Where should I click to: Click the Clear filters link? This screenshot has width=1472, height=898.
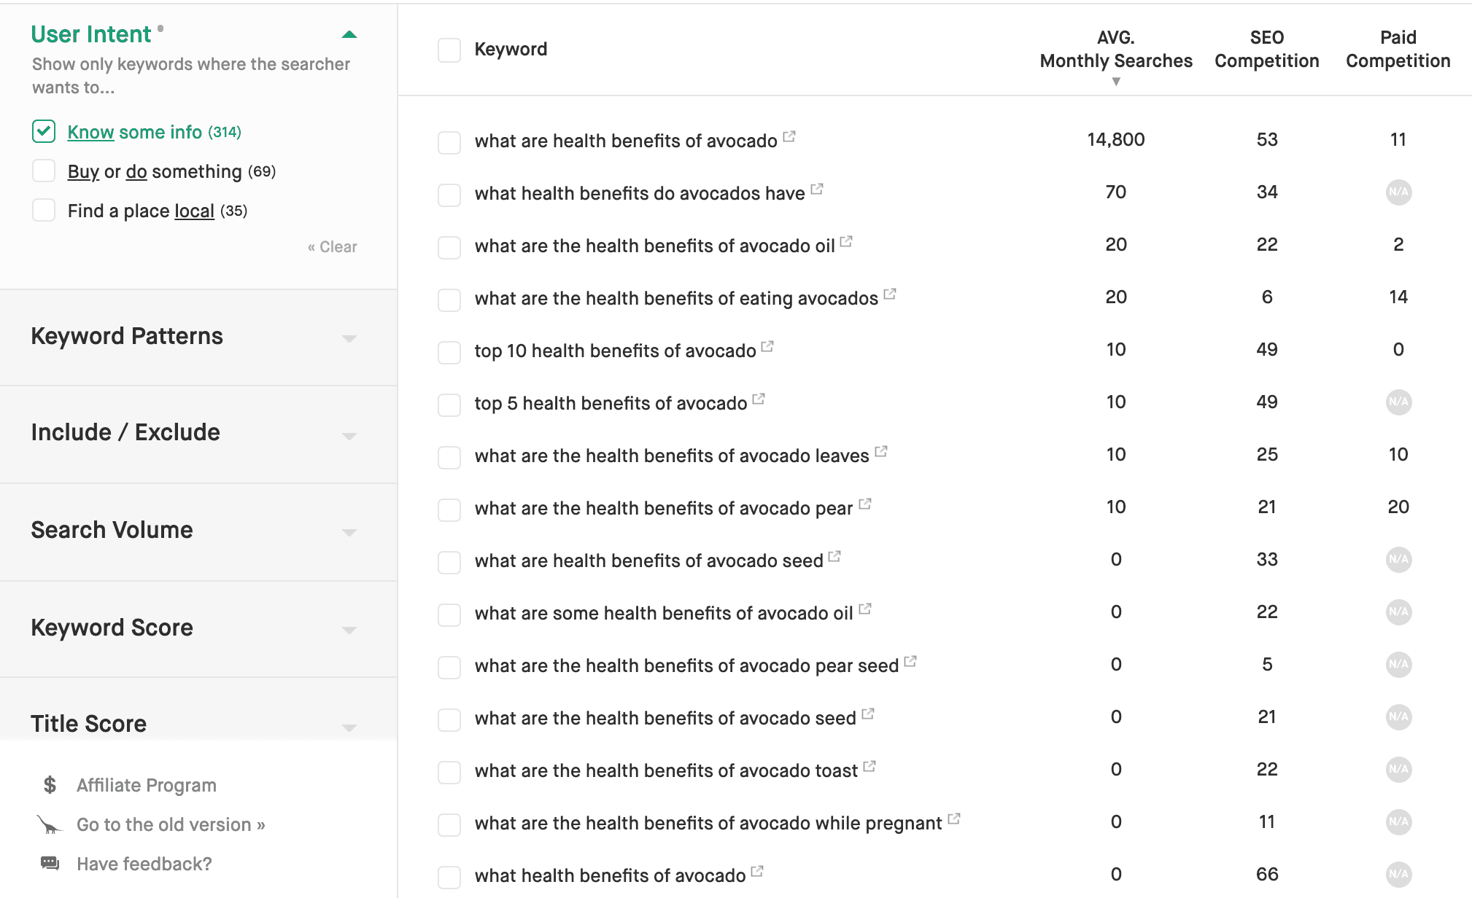coord(333,247)
